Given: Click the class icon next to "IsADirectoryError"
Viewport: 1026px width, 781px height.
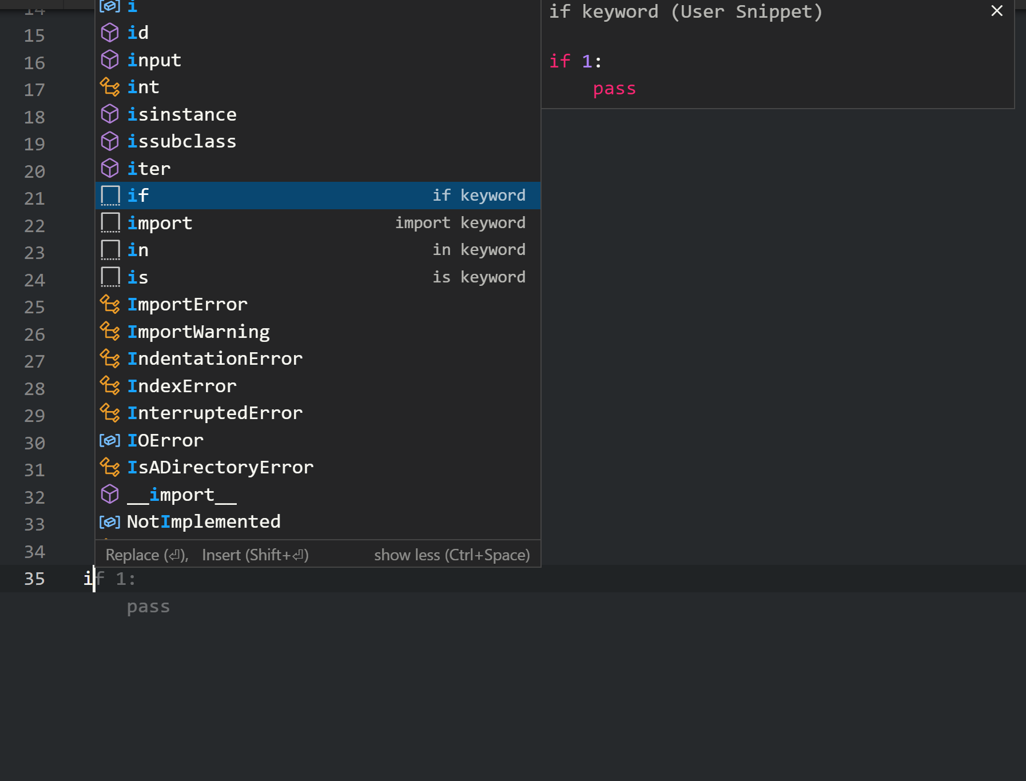Looking at the screenshot, I should [x=110, y=467].
